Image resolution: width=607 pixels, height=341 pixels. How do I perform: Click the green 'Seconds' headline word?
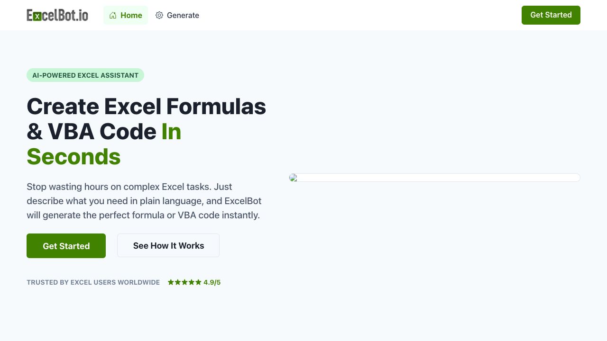pyautogui.click(x=74, y=156)
